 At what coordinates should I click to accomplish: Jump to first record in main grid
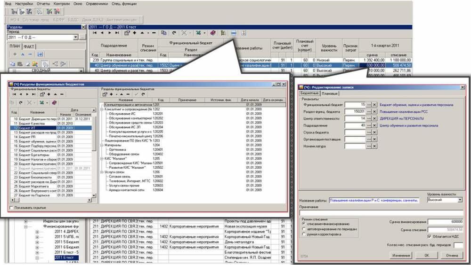[95, 33]
